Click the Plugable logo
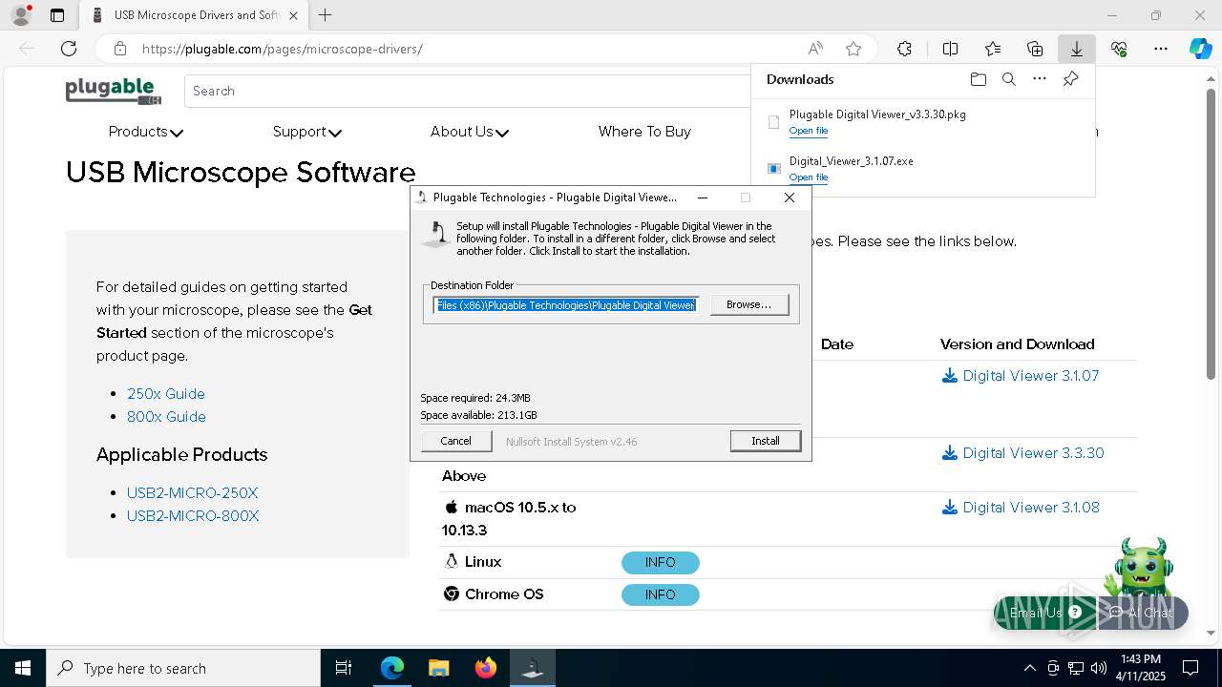 click(113, 91)
